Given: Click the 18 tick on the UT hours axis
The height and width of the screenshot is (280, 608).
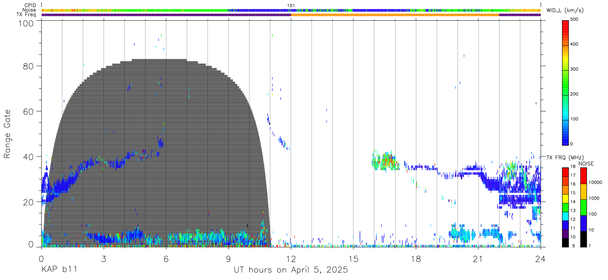Looking at the screenshot, I should pyautogui.click(x=415, y=259).
